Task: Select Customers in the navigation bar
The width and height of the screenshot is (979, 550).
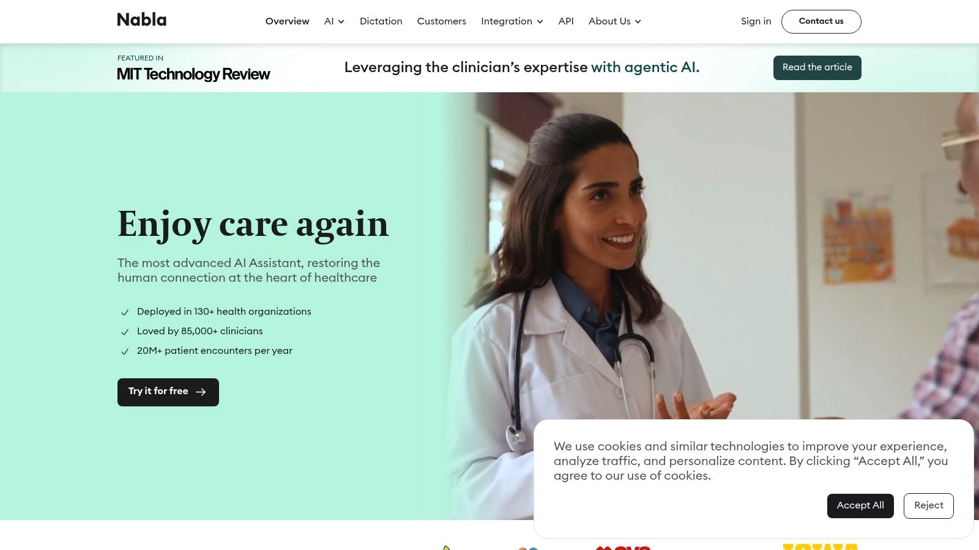Action: click(442, 21)
